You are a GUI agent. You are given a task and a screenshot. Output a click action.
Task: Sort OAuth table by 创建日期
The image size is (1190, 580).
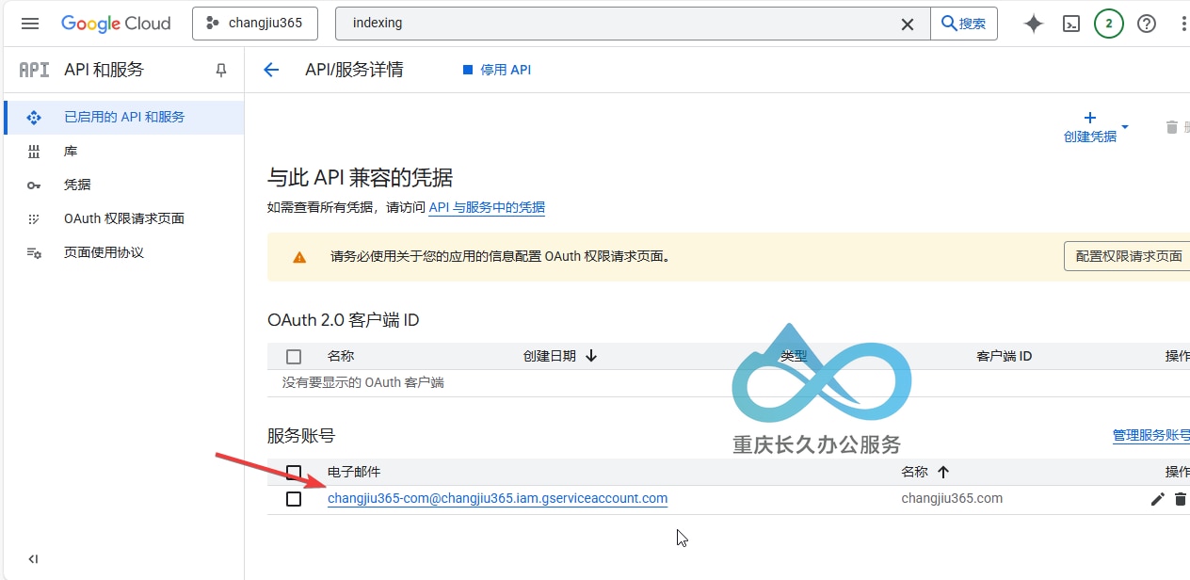(x=560, y=356)
